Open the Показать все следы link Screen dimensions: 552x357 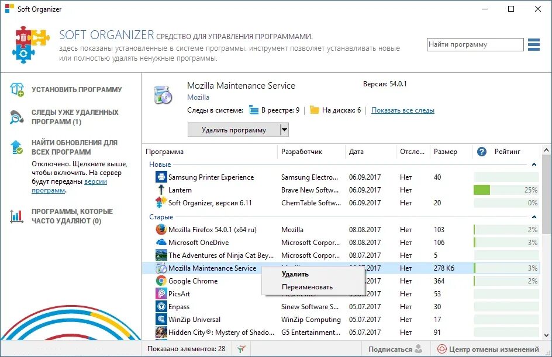click(x=403, y=110)
